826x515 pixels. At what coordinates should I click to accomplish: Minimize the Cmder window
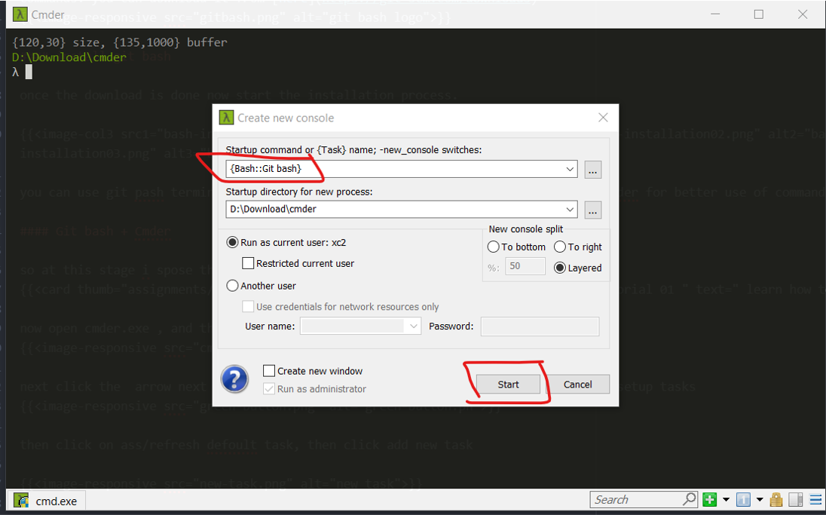coord(714,14)
